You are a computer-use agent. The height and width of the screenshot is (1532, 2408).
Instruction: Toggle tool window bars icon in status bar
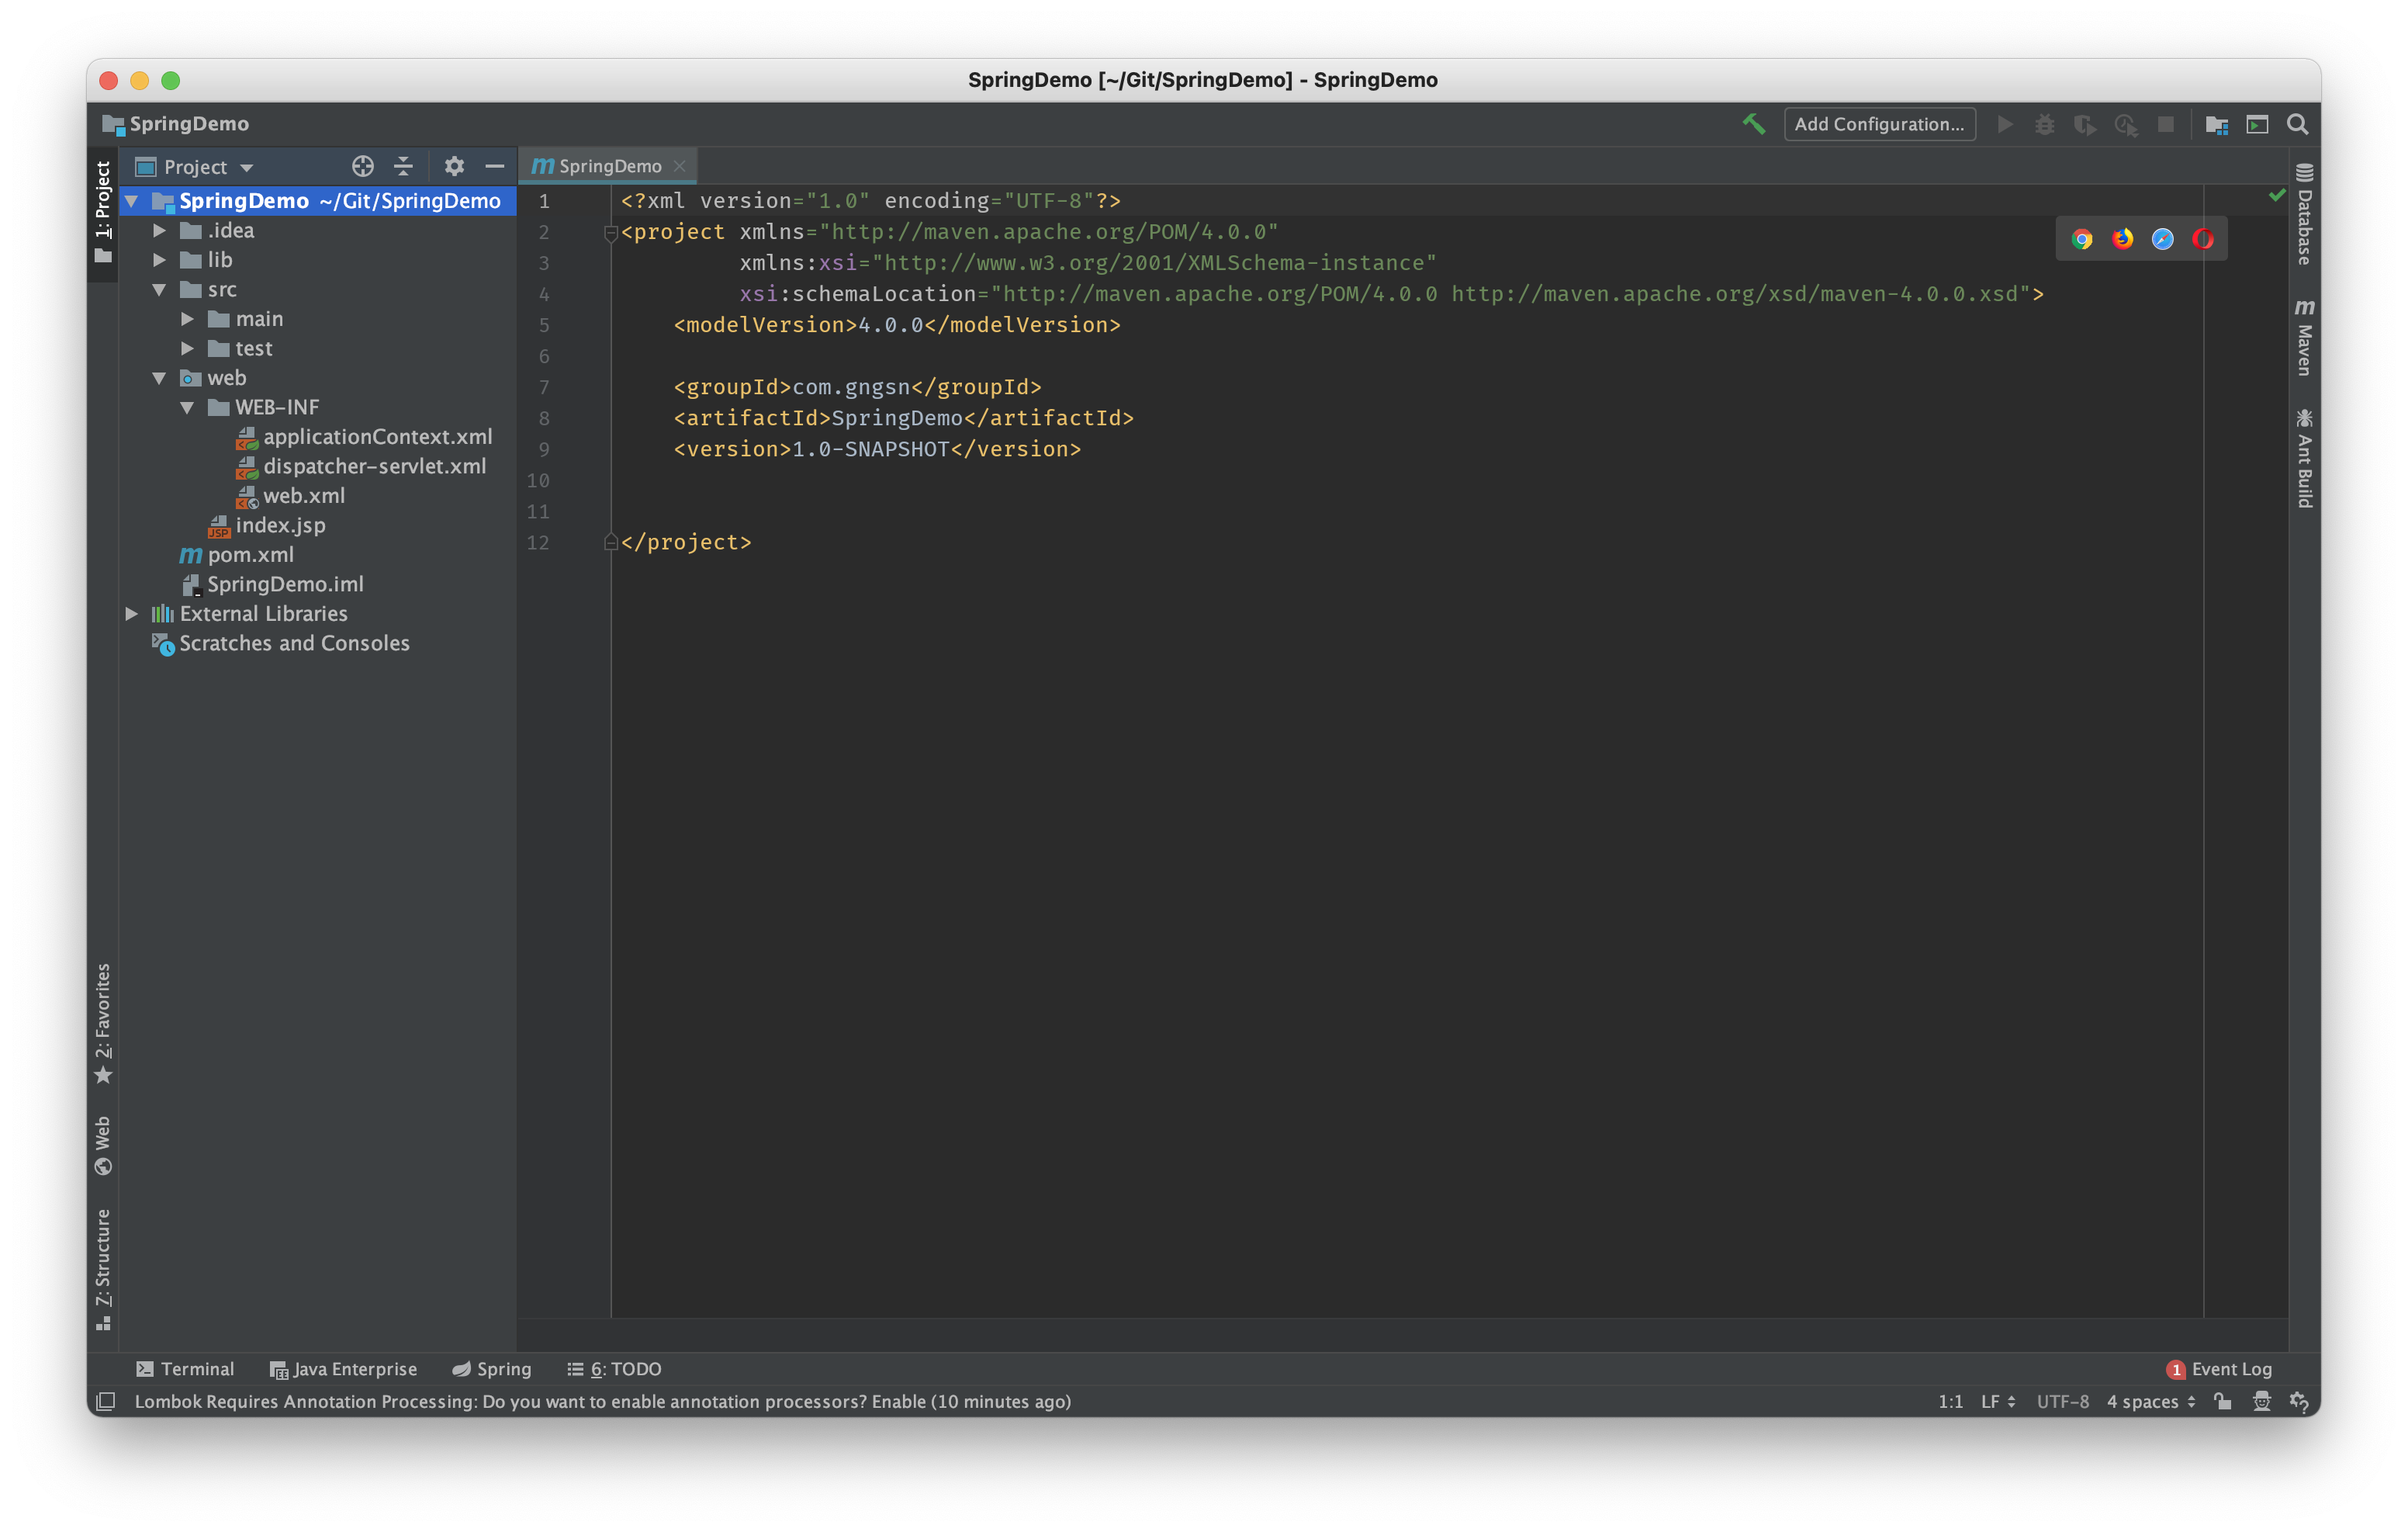coord(106,1401)
